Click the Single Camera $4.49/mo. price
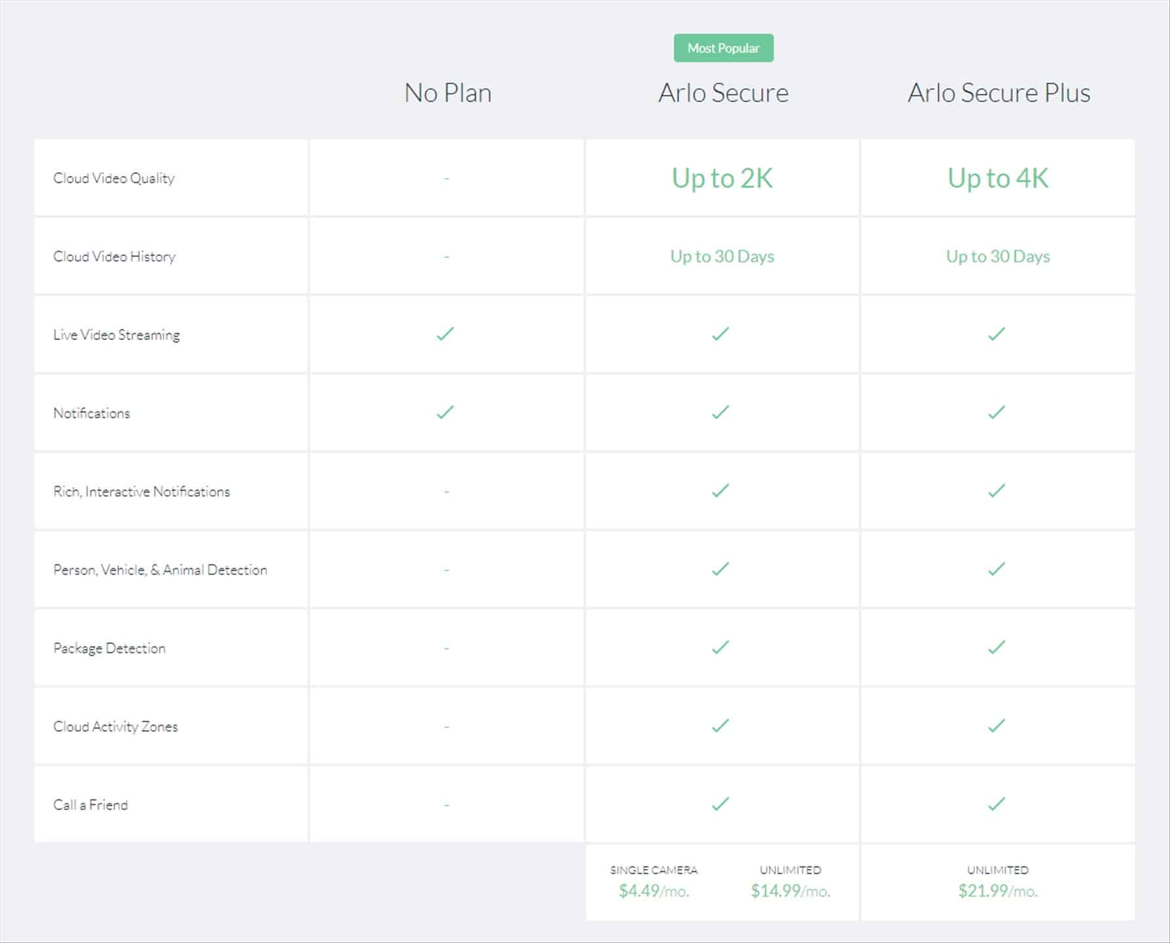The width and height of the screenshot is (1170, 943). pyautogui.click(x=654, y=891)
